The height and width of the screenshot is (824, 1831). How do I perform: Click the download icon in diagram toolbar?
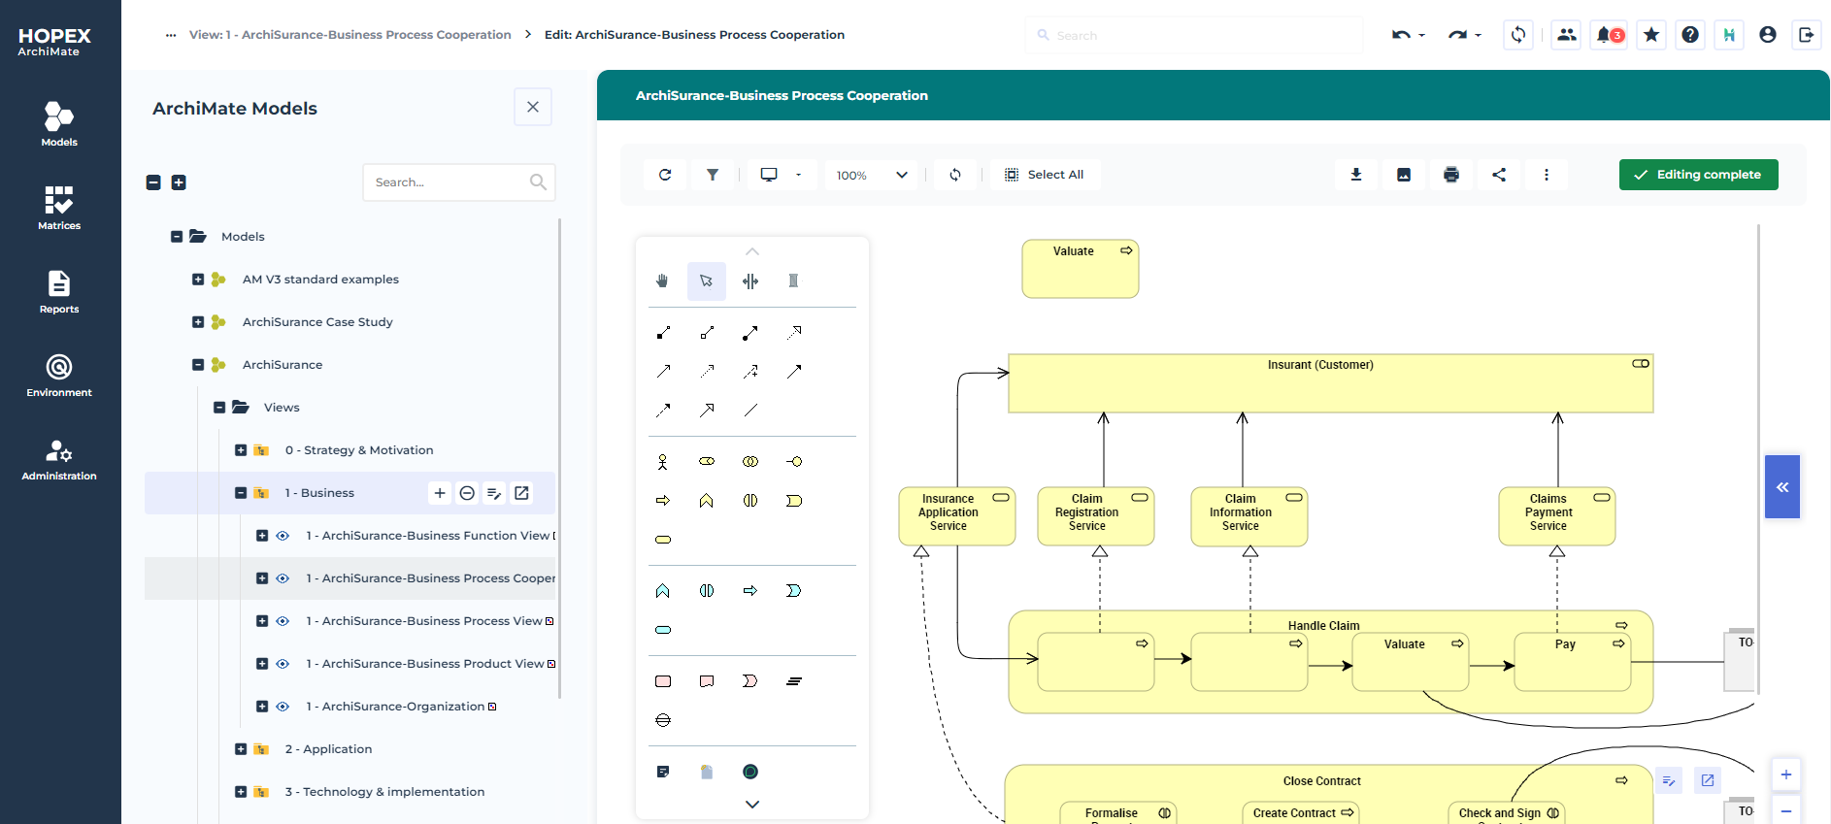pos(1356,175)
